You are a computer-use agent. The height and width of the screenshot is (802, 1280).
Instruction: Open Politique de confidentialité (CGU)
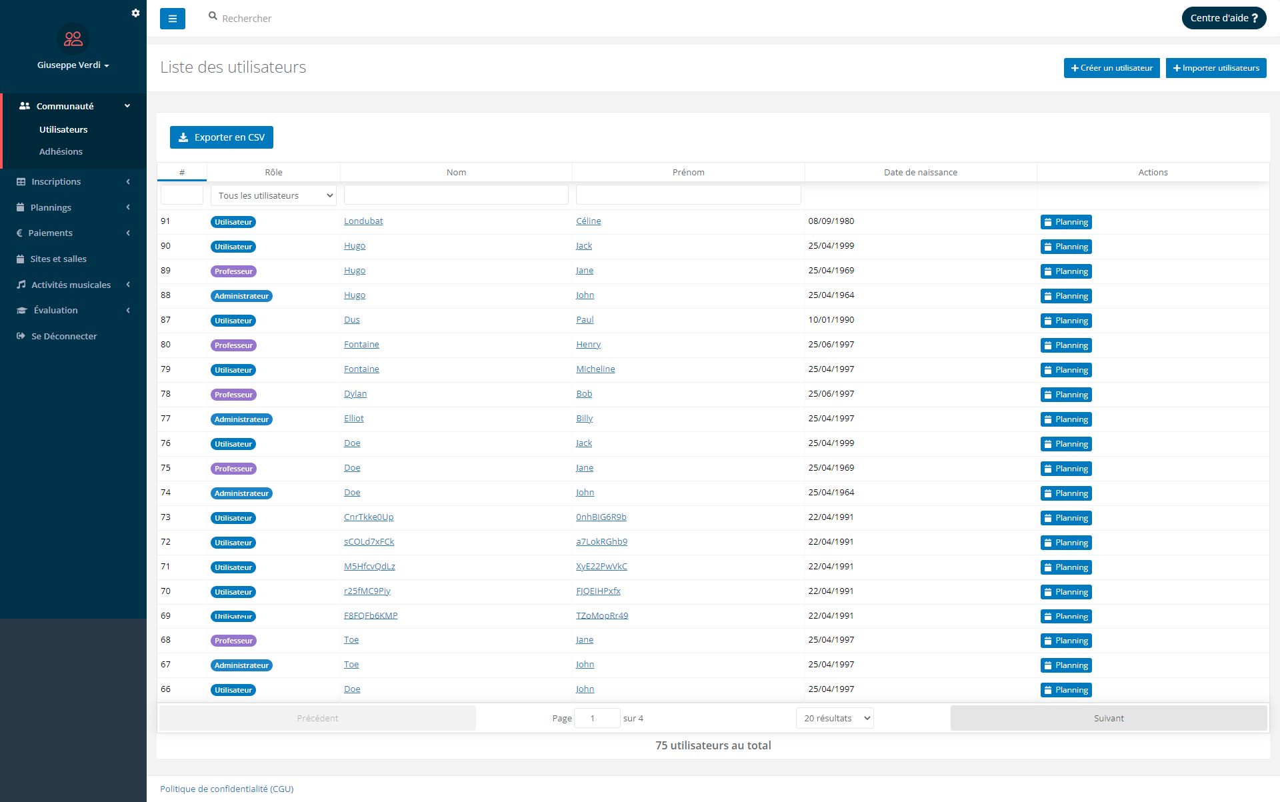pos(226,788)
